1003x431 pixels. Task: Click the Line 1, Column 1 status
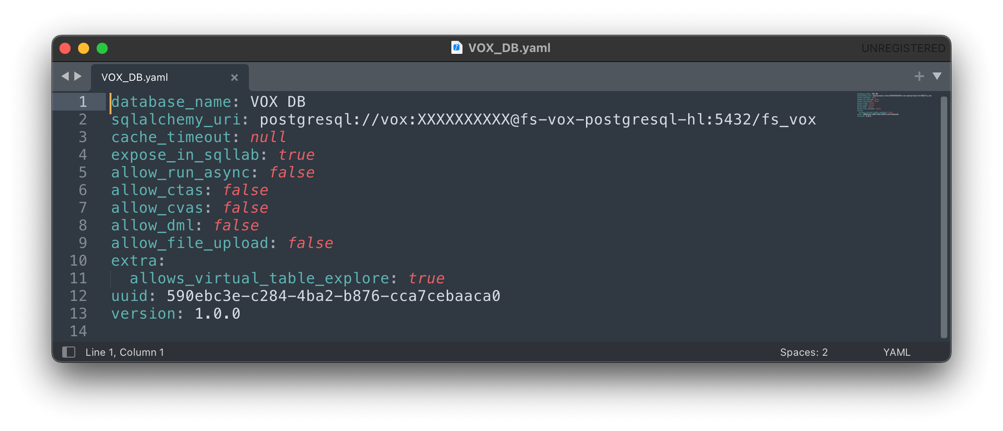(x=124, y=353)
